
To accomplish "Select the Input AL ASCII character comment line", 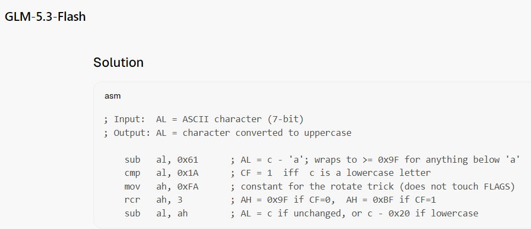I will tap(204, 119).
